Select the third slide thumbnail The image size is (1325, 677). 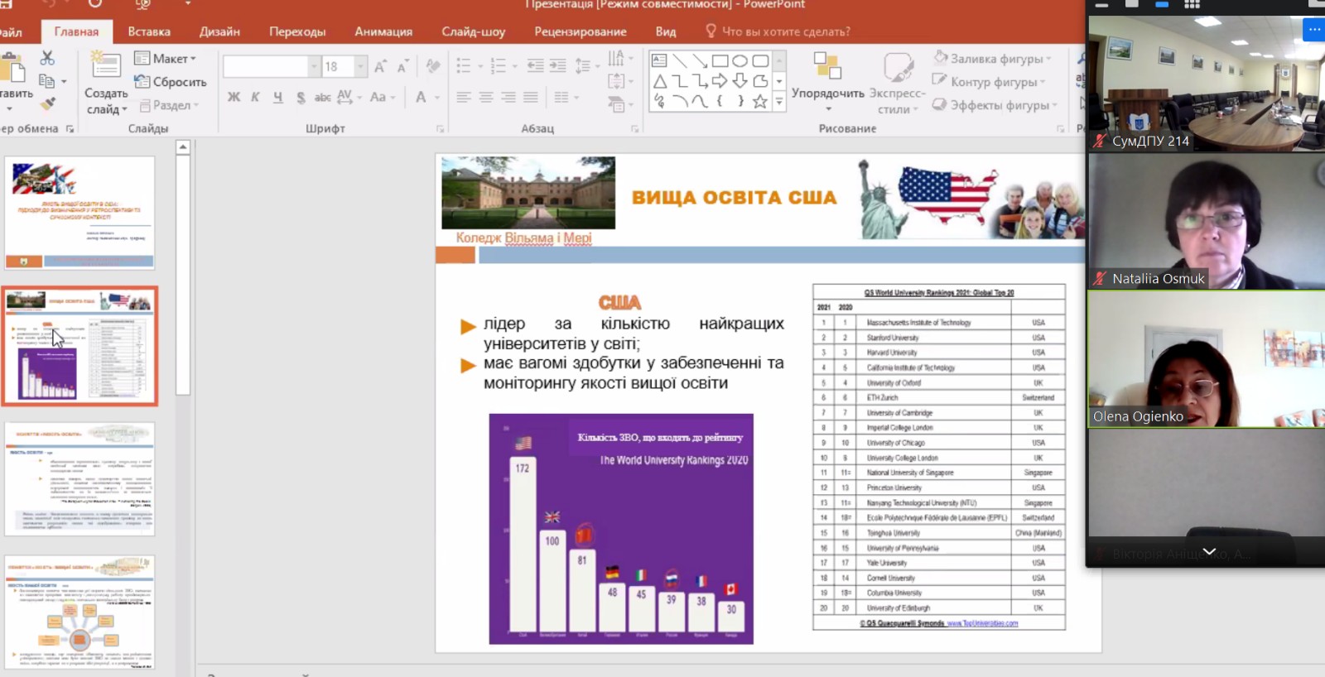click(79, 478)
